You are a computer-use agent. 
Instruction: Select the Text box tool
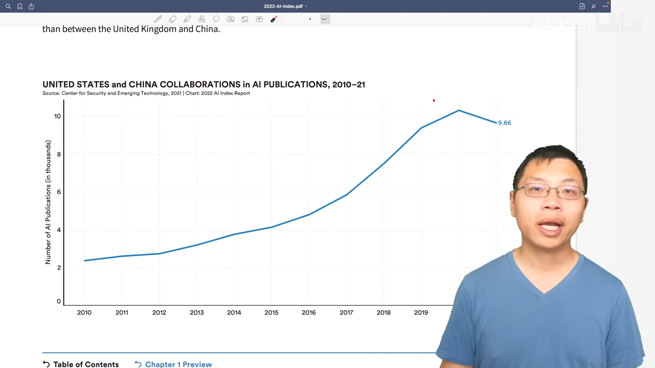259,19
